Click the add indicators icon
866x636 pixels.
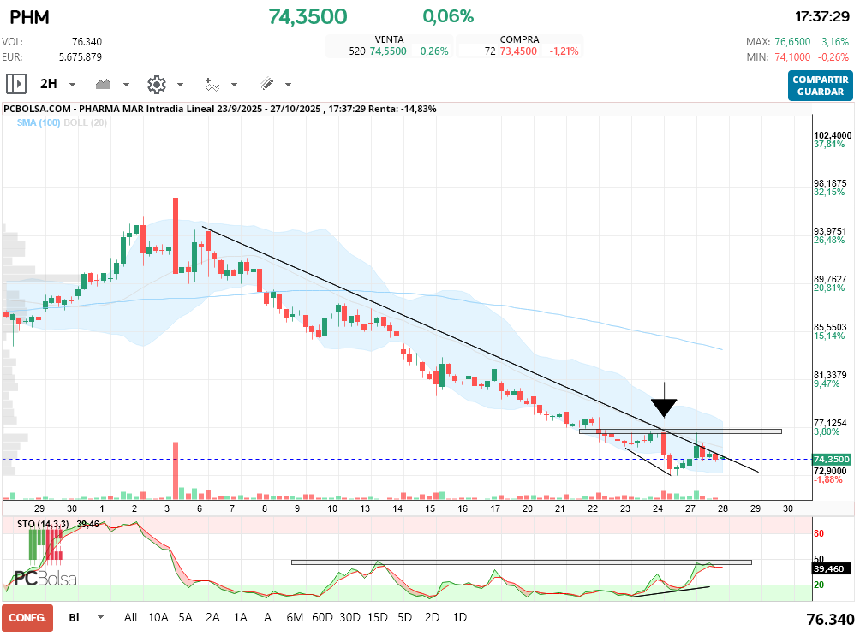pos(212,84)
